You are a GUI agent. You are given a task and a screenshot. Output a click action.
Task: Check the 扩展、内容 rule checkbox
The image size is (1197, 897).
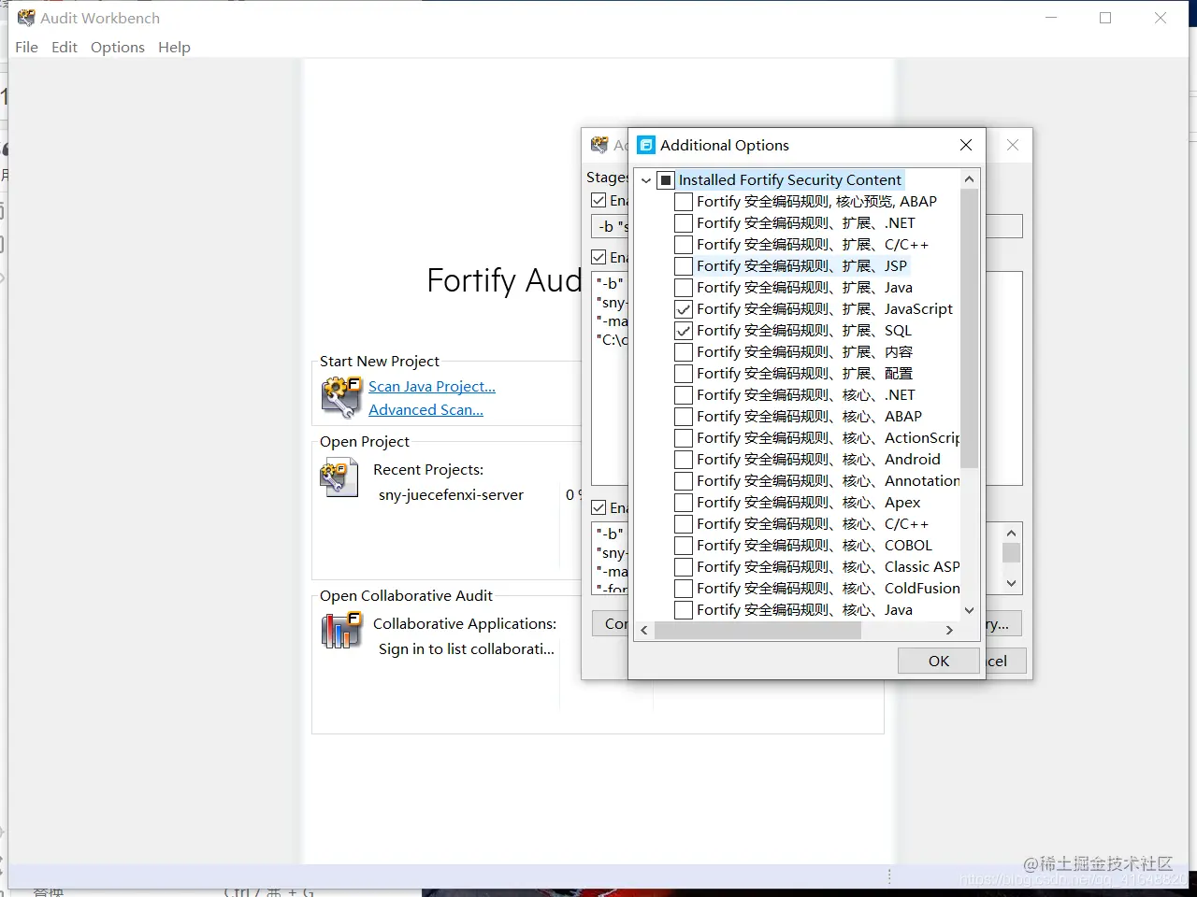(x=684, y=351)
